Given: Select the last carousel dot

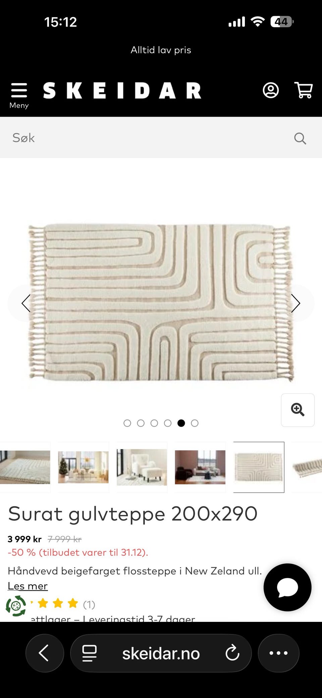Looking at the screenshot, I should (195, 423).
